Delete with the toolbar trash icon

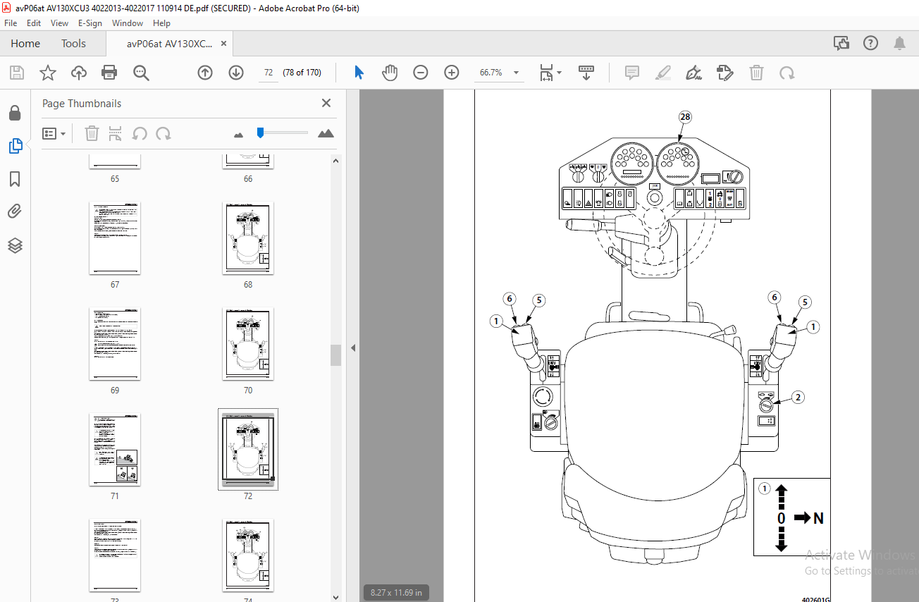[x=756, y=73]
